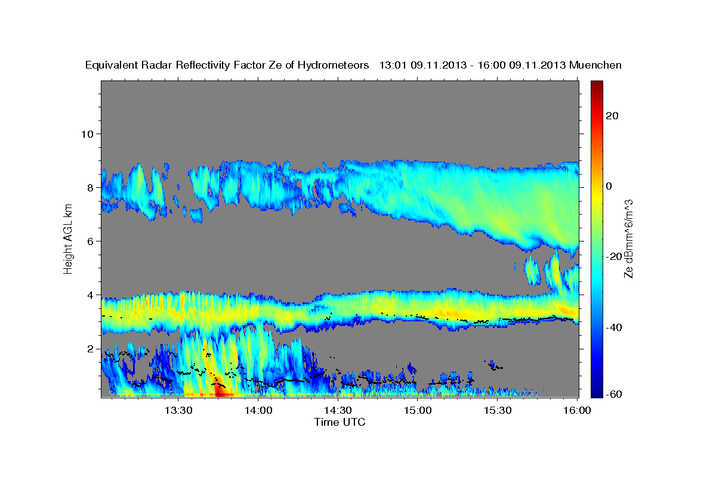Screen dimensions: 716x477
Task: Click the 'Time UTC' axis label
Action: [340, 422]
